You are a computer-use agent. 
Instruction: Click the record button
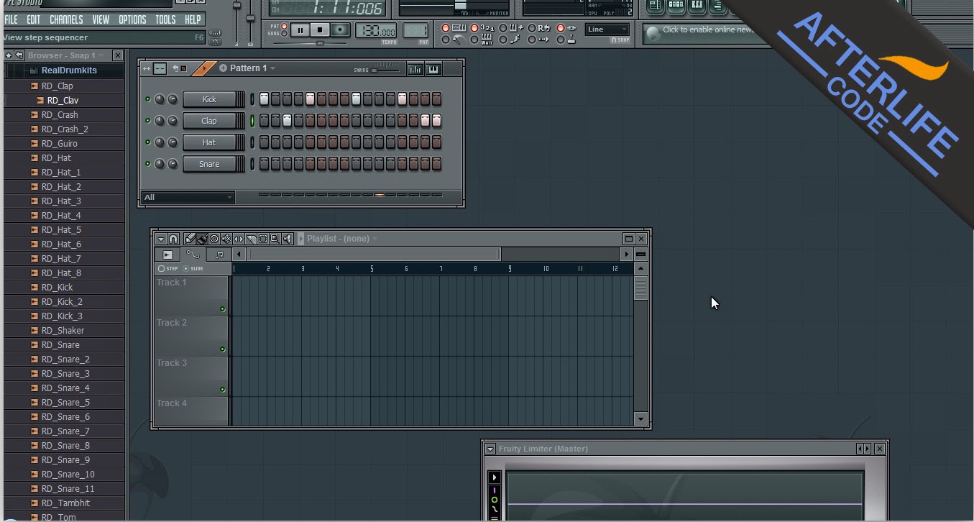click(340, 30)
